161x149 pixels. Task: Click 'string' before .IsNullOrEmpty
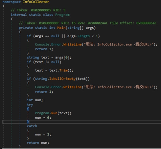point(41,79)
